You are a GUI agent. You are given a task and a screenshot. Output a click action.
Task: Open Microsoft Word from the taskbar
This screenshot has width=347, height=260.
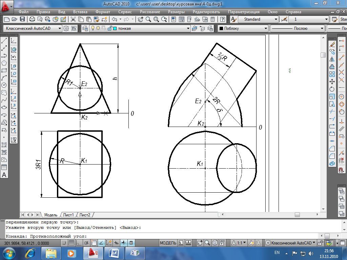coord(114,253)
